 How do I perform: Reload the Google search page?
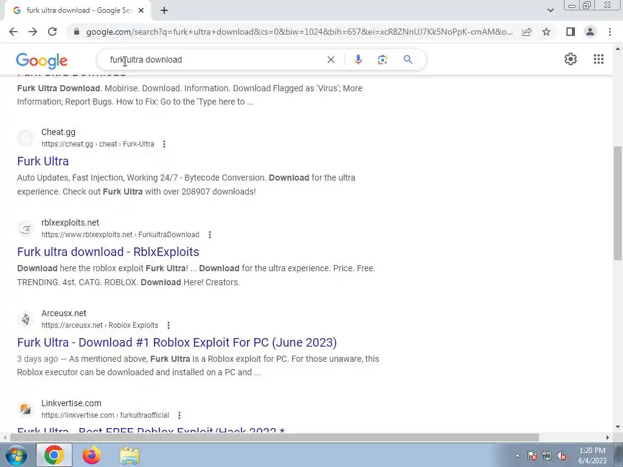tap(52, 32)
